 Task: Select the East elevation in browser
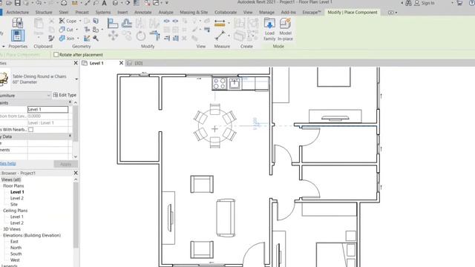tap(14, 242)
